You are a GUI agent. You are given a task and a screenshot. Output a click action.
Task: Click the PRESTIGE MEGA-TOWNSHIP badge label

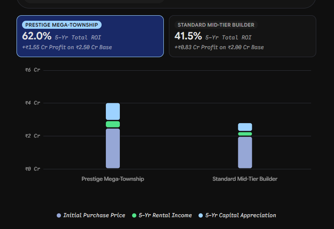click(x=62, y=25)
